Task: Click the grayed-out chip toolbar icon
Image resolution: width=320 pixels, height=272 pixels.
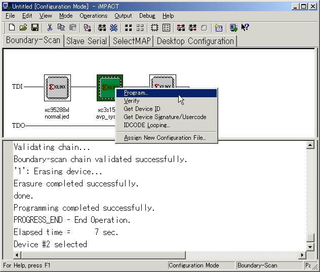Action: click(204, 27)
